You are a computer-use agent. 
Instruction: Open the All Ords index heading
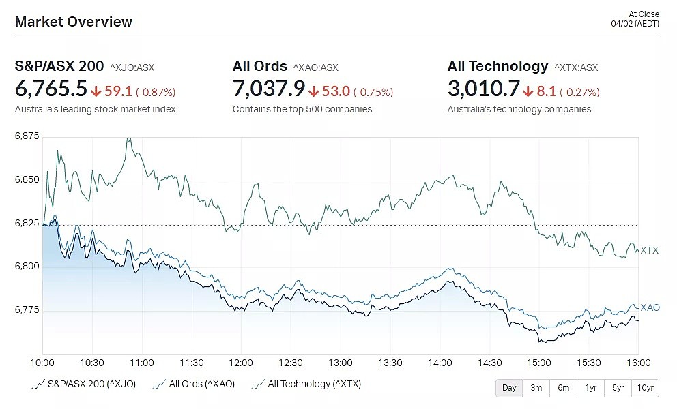point(259,66)
